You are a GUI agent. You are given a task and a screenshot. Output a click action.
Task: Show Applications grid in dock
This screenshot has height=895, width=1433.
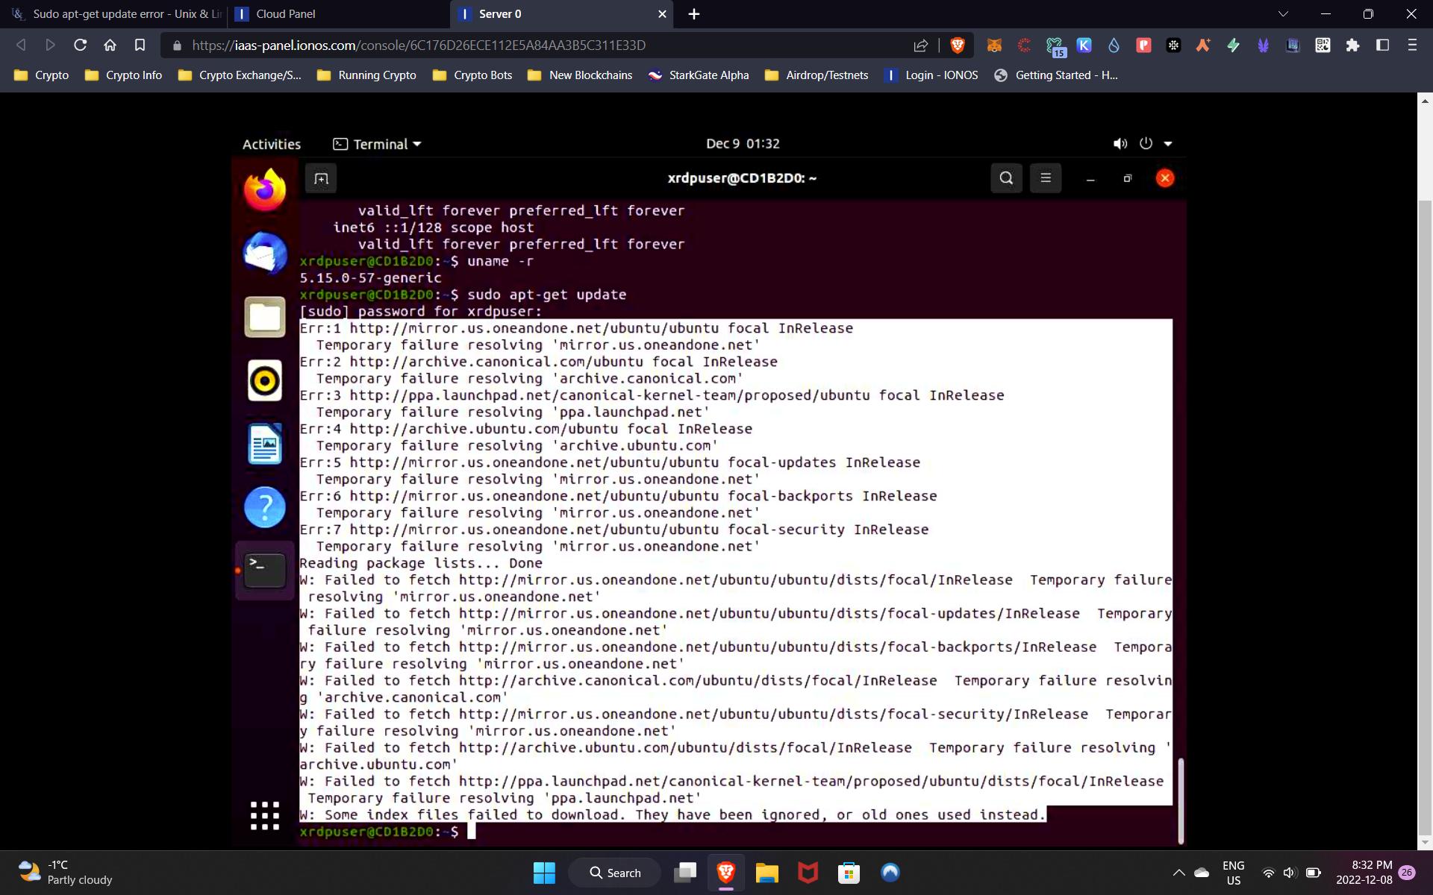click(x=265, y=816)
